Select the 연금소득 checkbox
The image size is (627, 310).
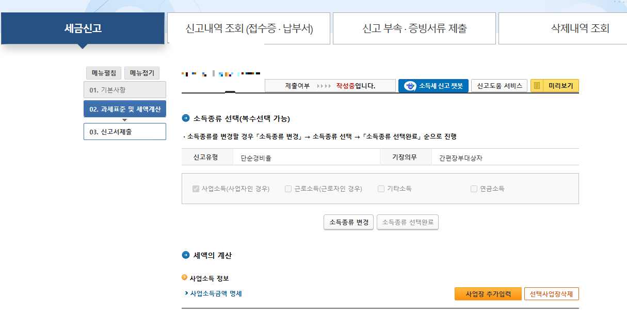[x=473, y=189]
